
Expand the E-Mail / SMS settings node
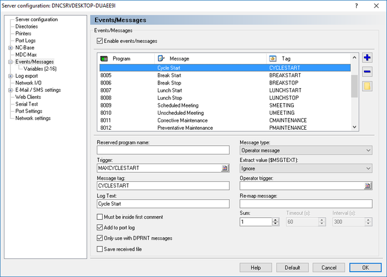(x=10, y=90)
